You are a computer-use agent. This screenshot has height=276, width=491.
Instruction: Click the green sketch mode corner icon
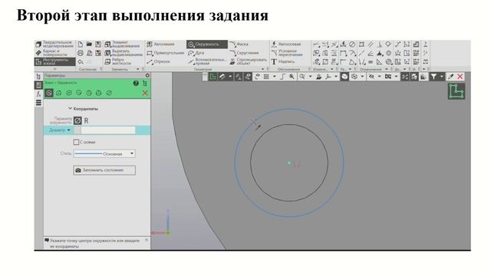point(456,91)
